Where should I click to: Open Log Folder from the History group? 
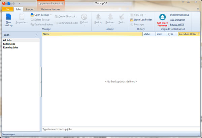tap(141, 20)
